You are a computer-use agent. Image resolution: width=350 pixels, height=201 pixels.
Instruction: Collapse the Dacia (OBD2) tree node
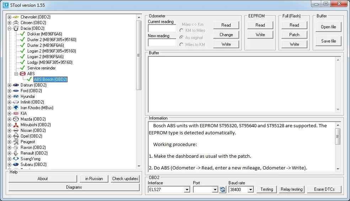9,28
